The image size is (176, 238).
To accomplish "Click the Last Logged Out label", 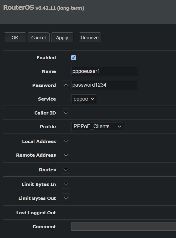I will tap(36, 213).
